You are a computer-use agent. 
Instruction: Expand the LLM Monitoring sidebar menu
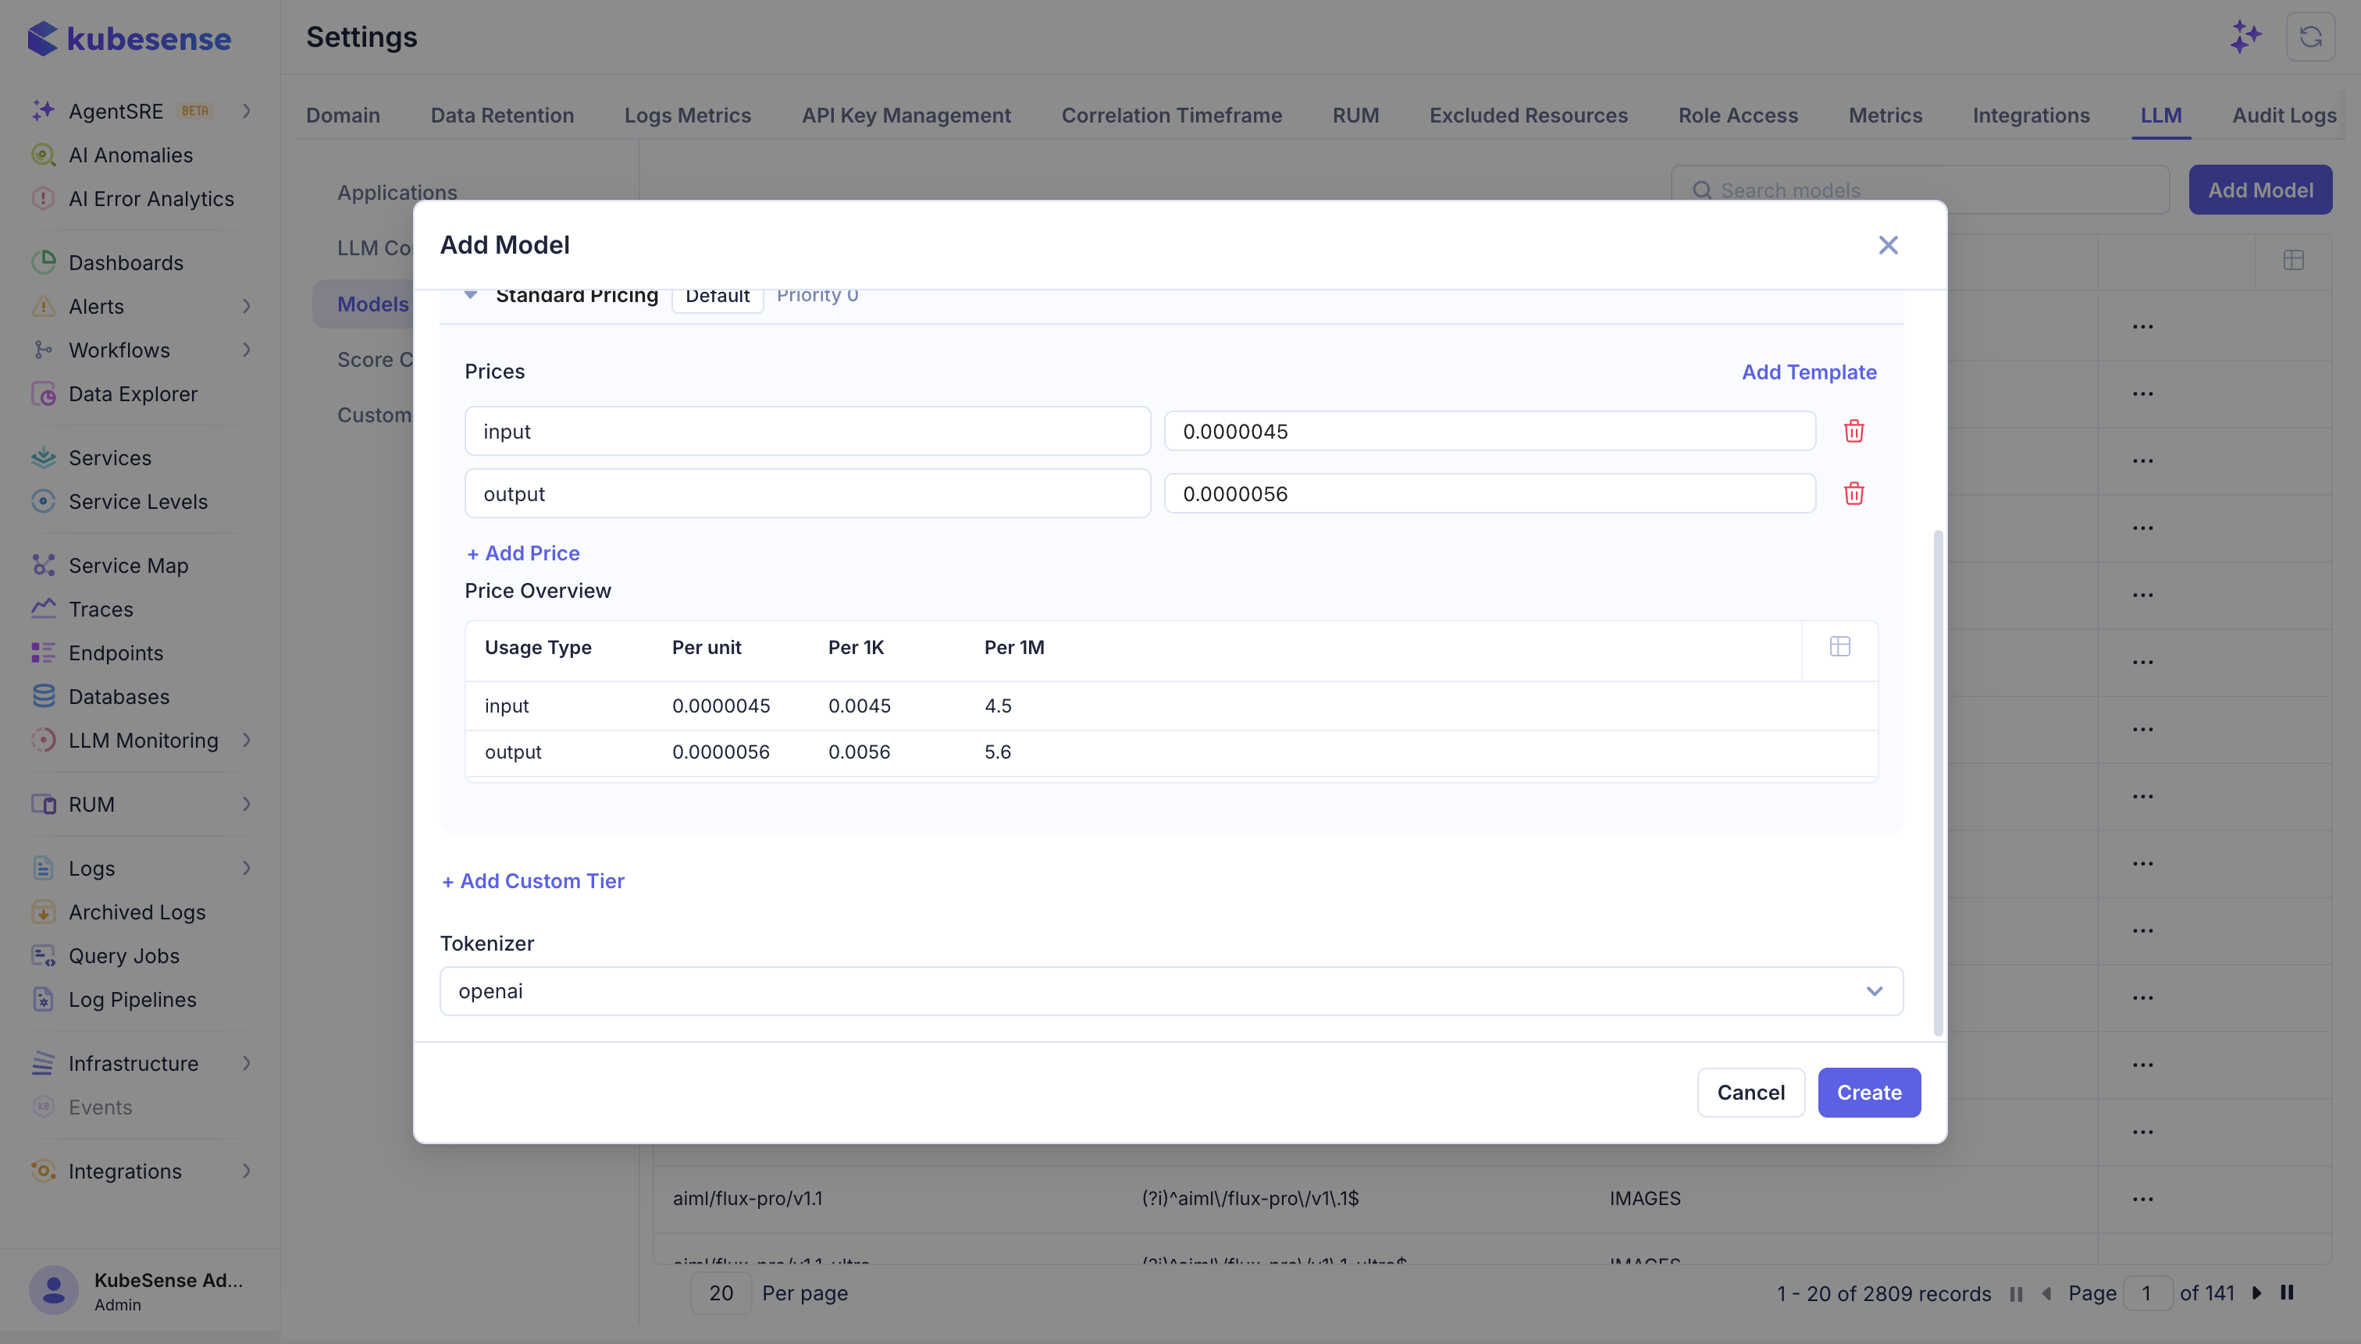[x=247, y=739]
